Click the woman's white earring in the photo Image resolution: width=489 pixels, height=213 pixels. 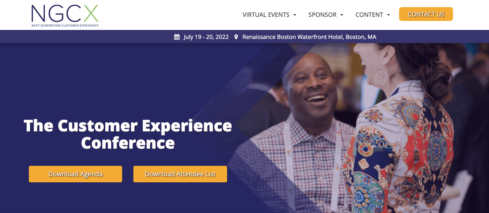point(380,76)
